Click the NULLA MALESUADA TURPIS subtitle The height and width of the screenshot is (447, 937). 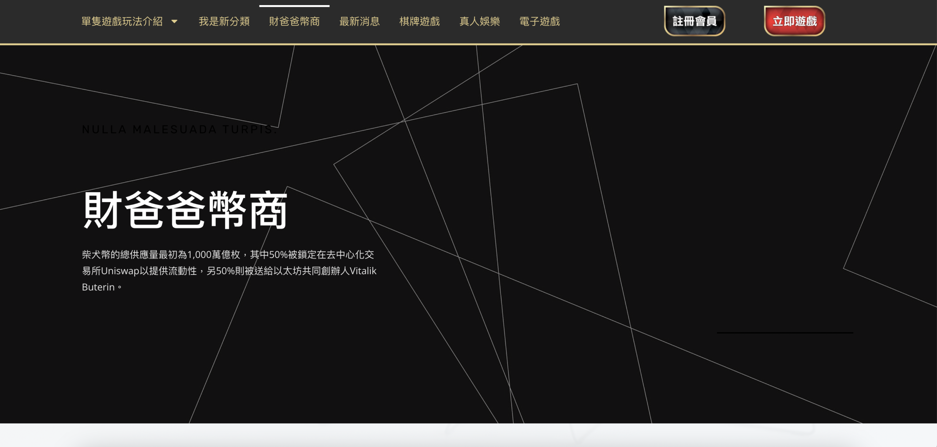click(x=179, y=129)
